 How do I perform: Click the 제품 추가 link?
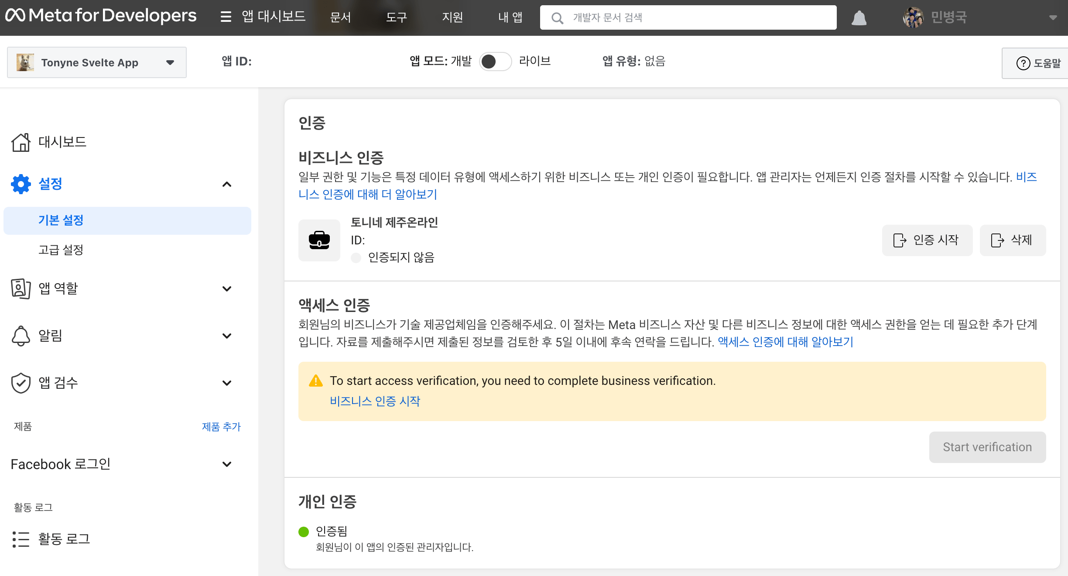pos(221,426)
